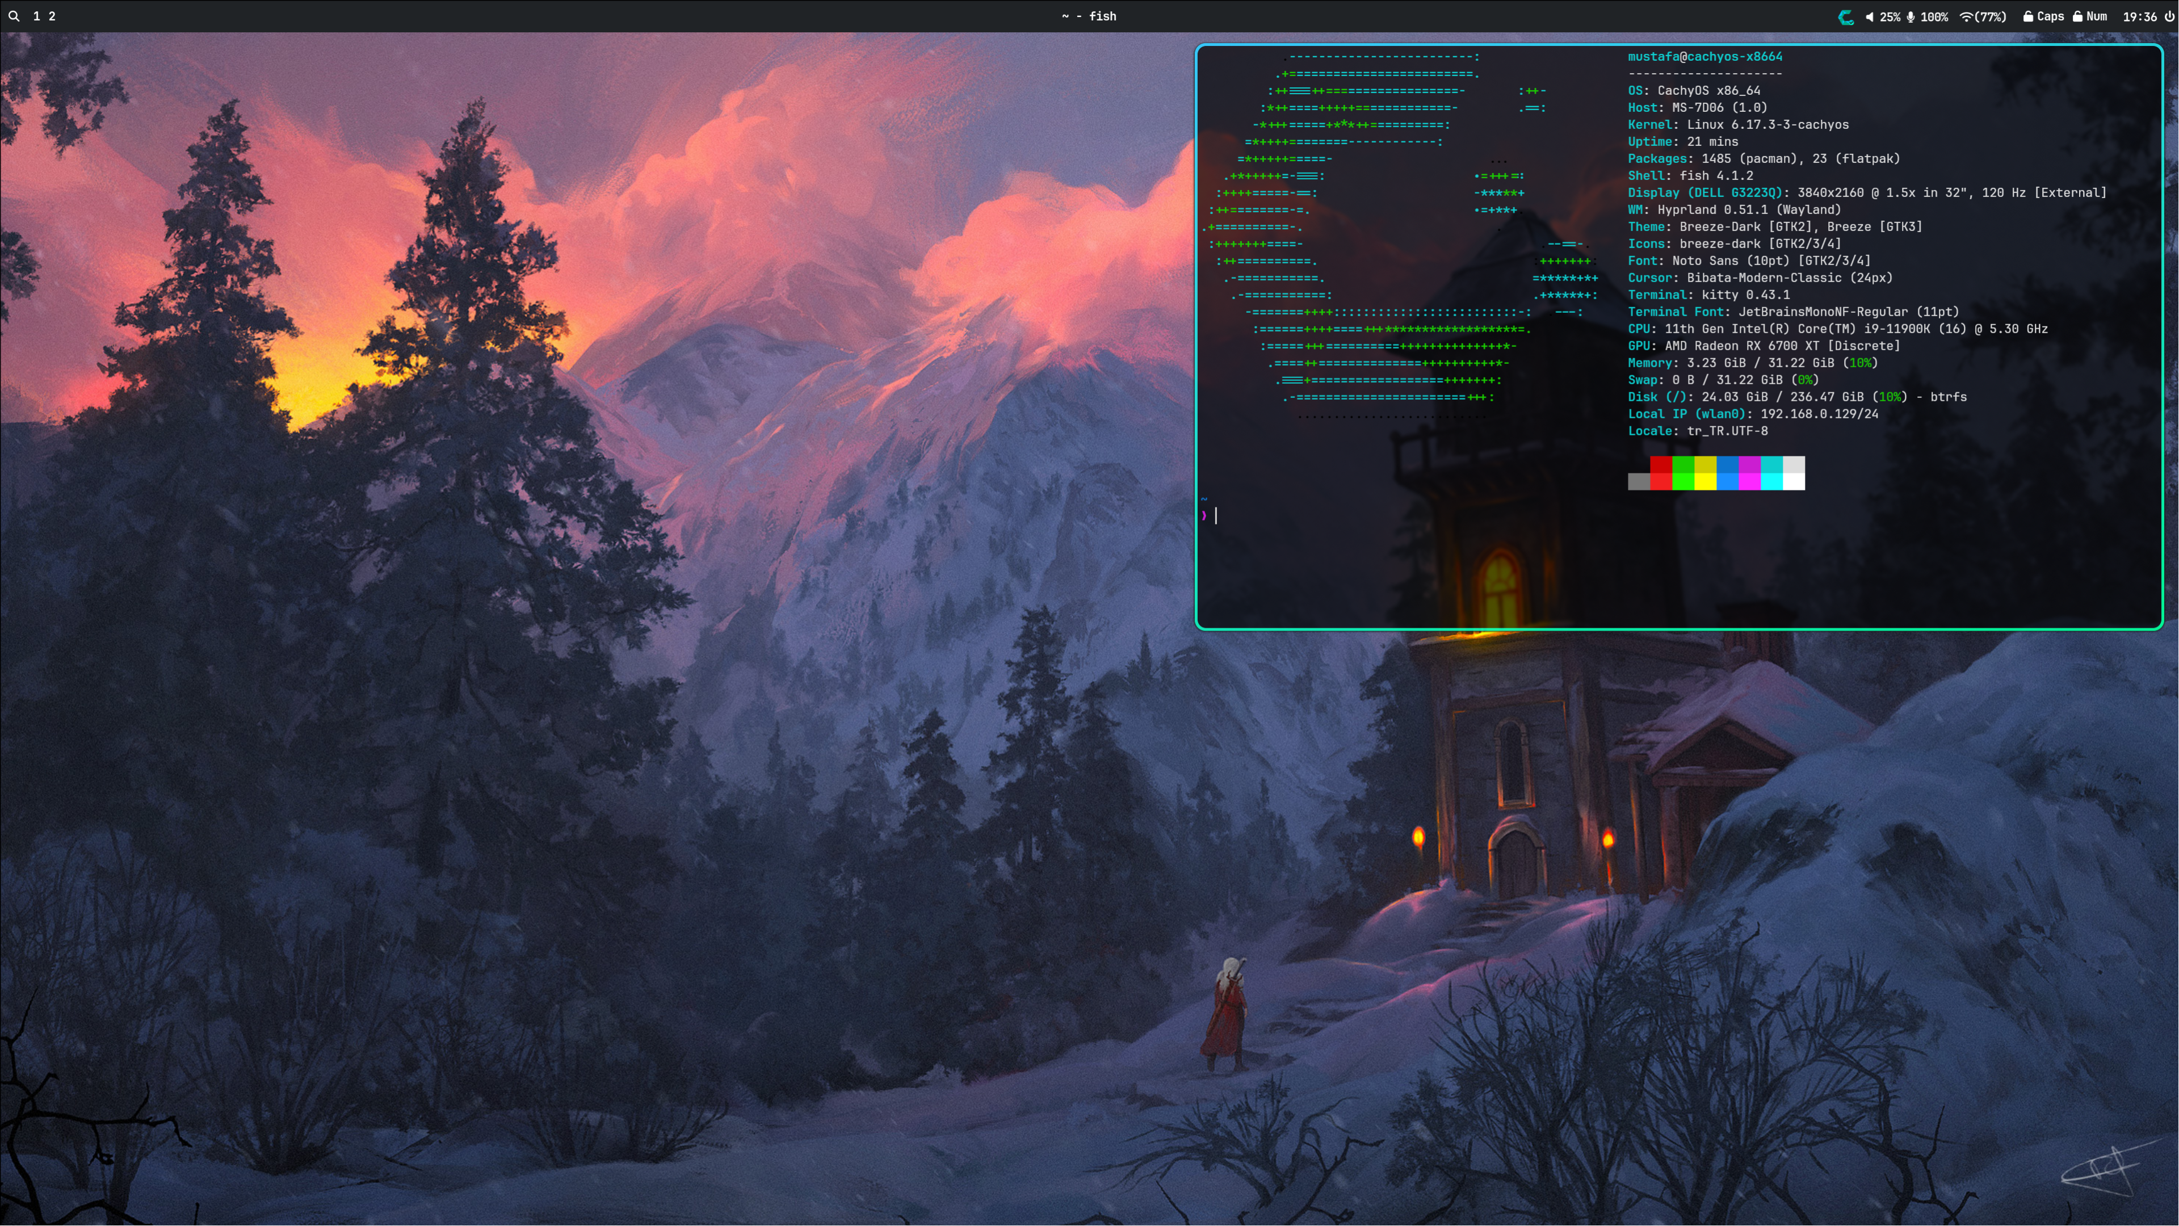Click the microphone 100% readout
The height and width of the screenshot is (1226, 2179).
1934,16
